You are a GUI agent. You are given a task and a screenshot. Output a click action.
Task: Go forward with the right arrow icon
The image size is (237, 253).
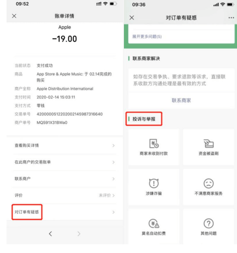(x=79, y=233)
